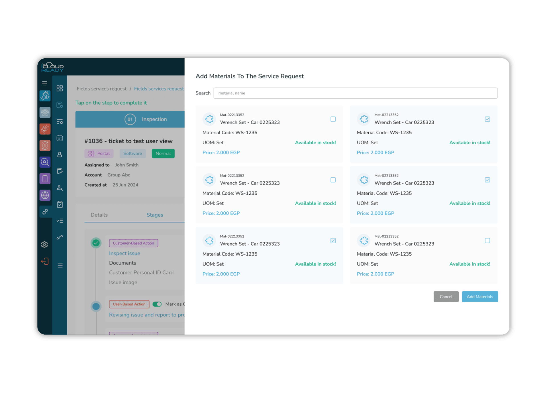Open the contacts person icon
The image size is (547, 393).
tap(60, 154)
